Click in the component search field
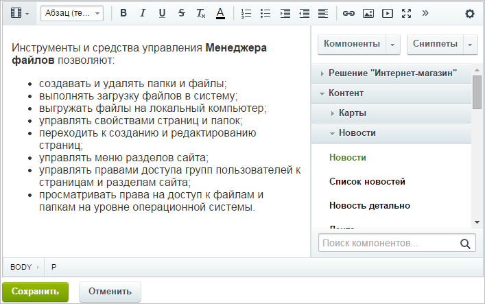Screen dimensions: 485x304 pos(388,243)
